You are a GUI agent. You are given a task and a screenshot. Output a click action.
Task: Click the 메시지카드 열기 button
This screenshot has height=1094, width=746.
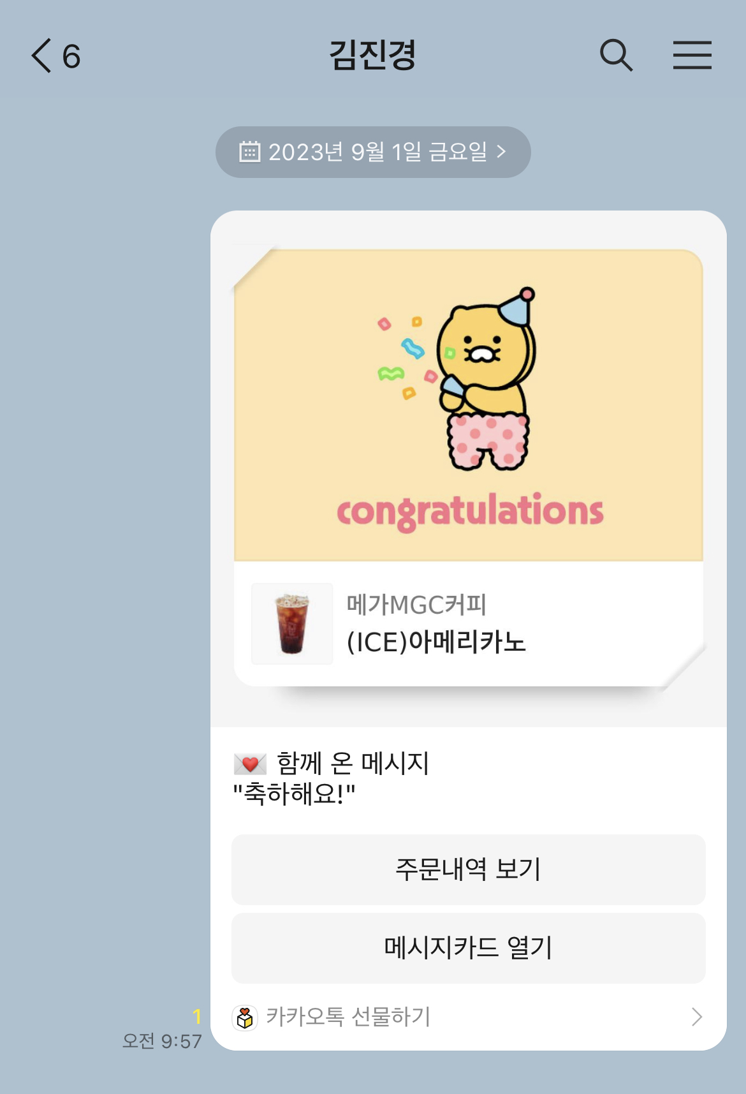tap(469, 948)
